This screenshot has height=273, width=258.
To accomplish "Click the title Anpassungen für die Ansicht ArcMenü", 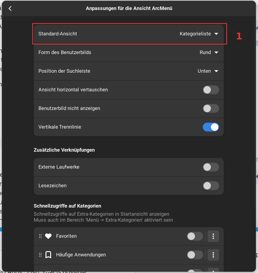I will pyautogui.click(x=129, y=8).
